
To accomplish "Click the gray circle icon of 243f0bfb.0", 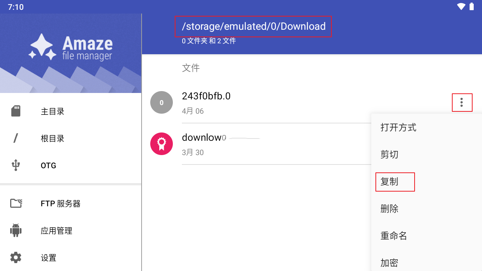I will 162,102.
